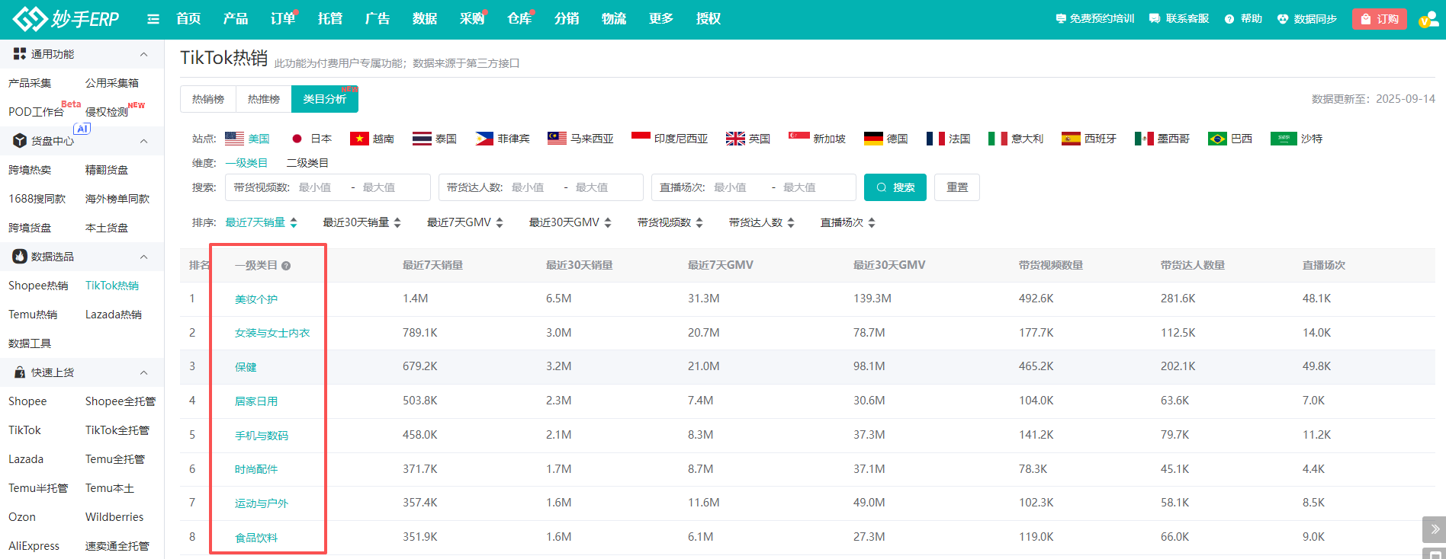1446x559 pixels.
Task: Open the 帮助 question icon
Action: [1229, 19]
